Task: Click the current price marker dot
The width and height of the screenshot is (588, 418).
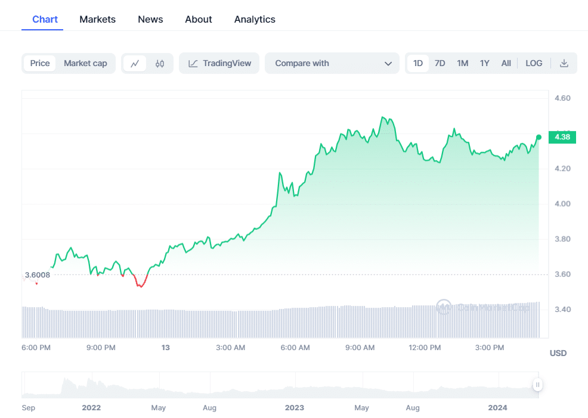Action: coord(538,137)
